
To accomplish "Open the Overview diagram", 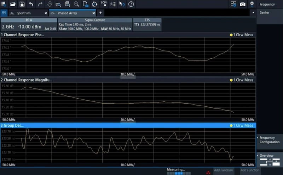I will (270, 160).
